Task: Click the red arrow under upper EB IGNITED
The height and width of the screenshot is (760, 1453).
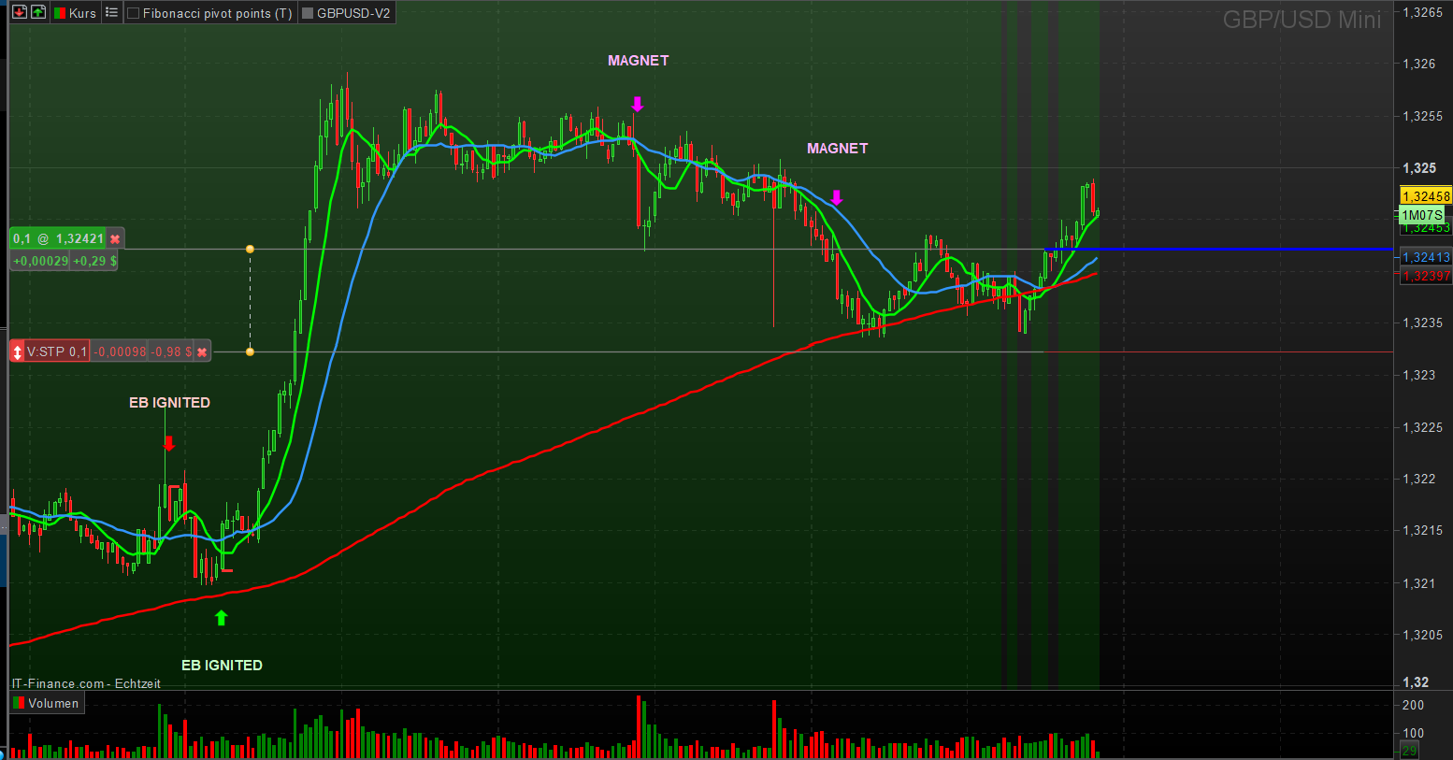Action: 169,443
